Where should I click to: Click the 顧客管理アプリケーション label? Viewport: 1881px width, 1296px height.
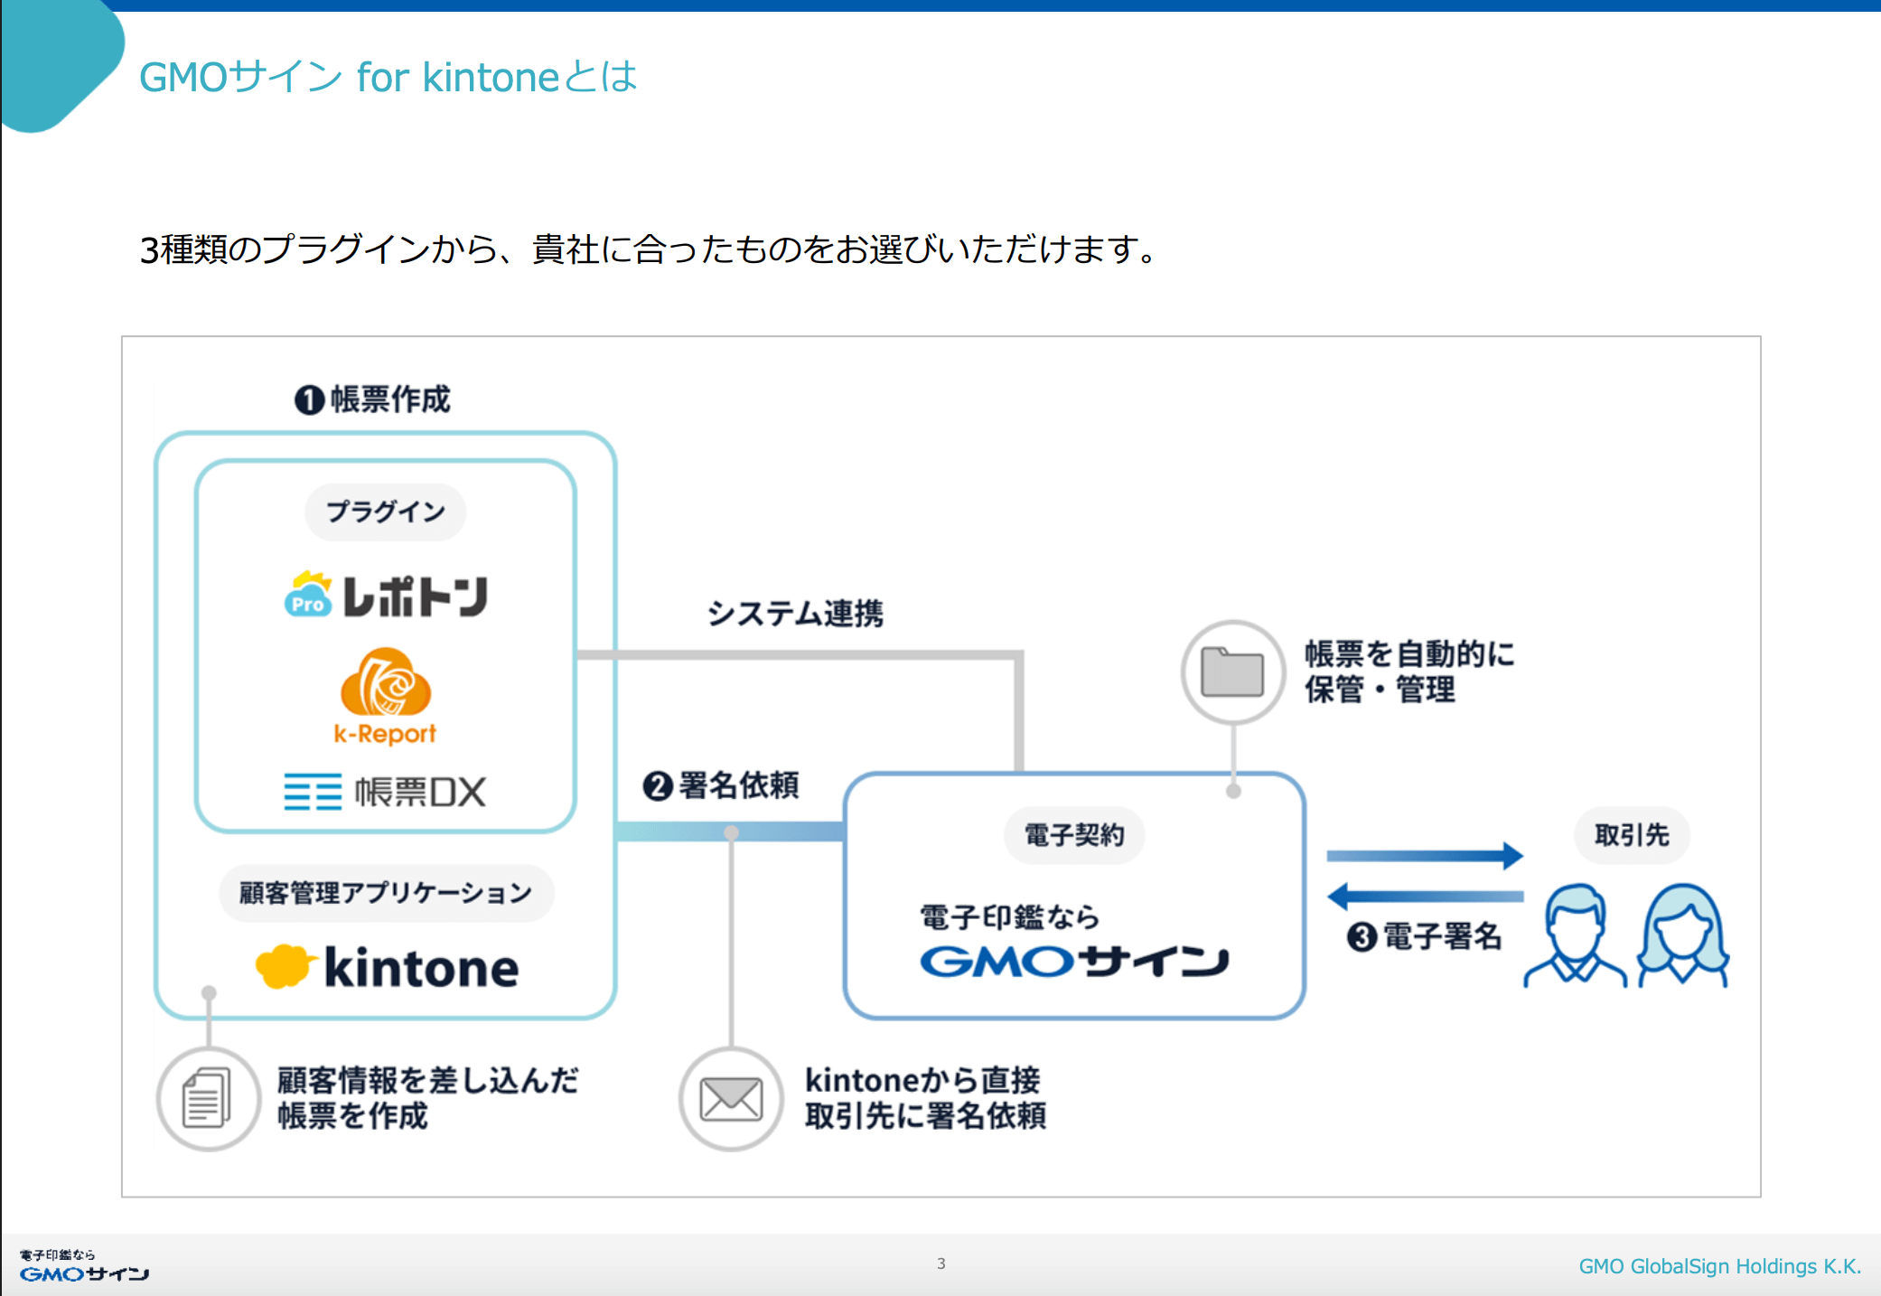386,893
